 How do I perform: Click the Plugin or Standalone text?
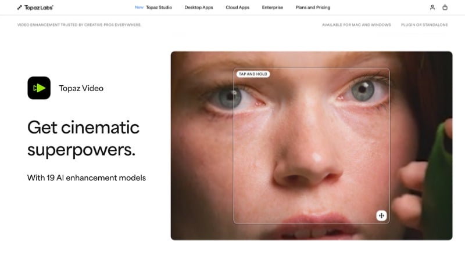click(x=424, y=25)
